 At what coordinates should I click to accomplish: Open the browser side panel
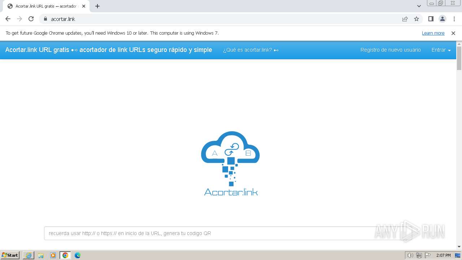tap(431, 19)
